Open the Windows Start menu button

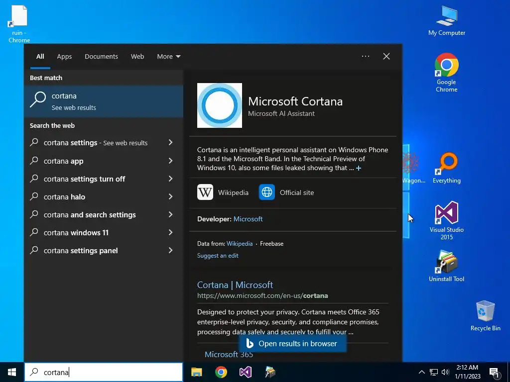(12, 372)
